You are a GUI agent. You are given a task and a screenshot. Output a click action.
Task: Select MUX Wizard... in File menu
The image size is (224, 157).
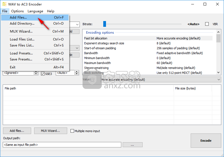pyautogui.click(x=35, y=31)
